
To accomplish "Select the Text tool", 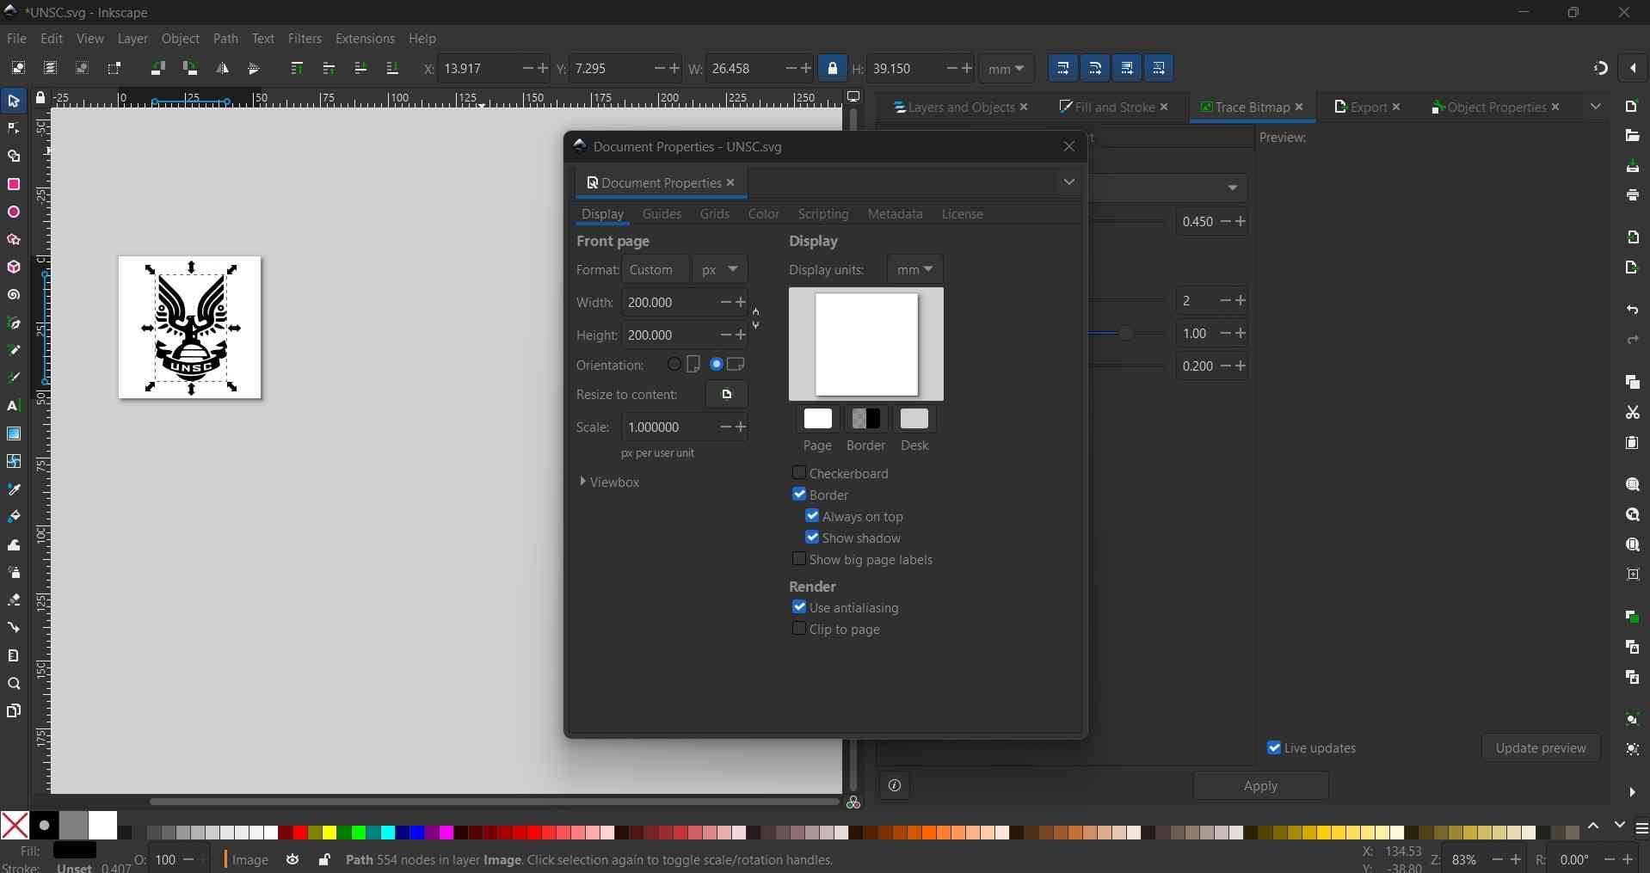I will pos(14,406).
